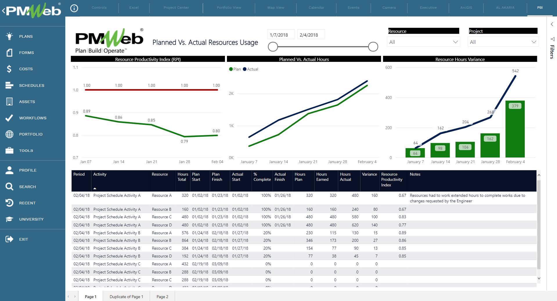The image size is (557, 301).
Task: Sort table by the Activity column header
Action: tap(100, 174)
